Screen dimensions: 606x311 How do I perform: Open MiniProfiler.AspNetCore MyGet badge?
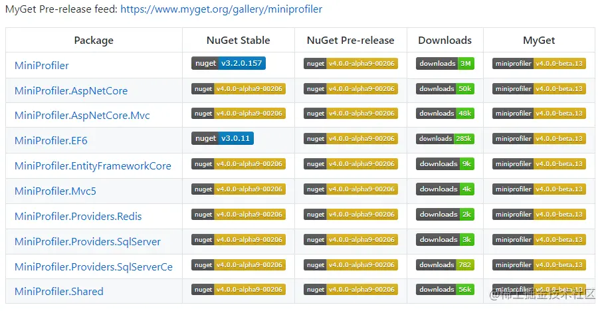(x=539, y=89)
